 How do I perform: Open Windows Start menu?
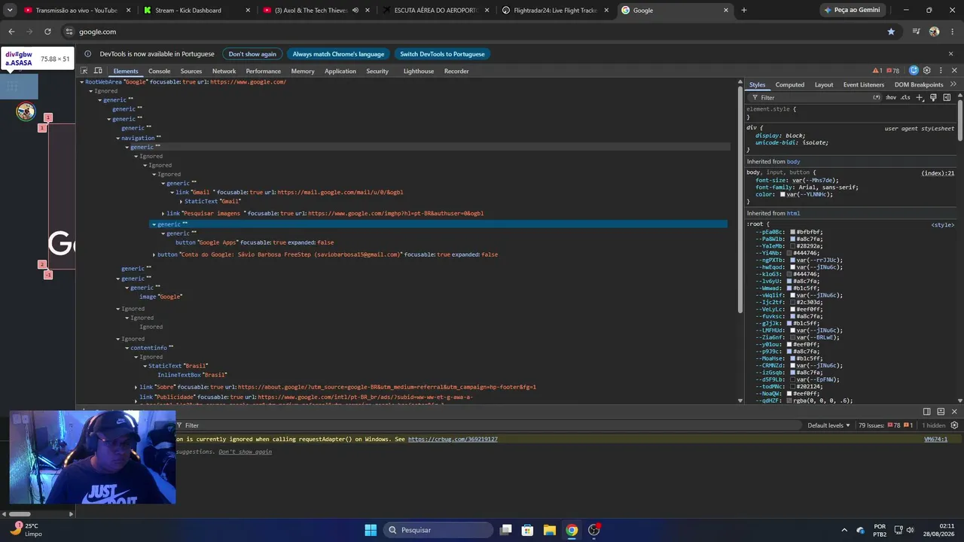371,530
